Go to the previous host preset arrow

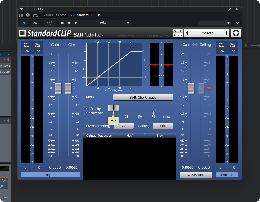(69, 23)
